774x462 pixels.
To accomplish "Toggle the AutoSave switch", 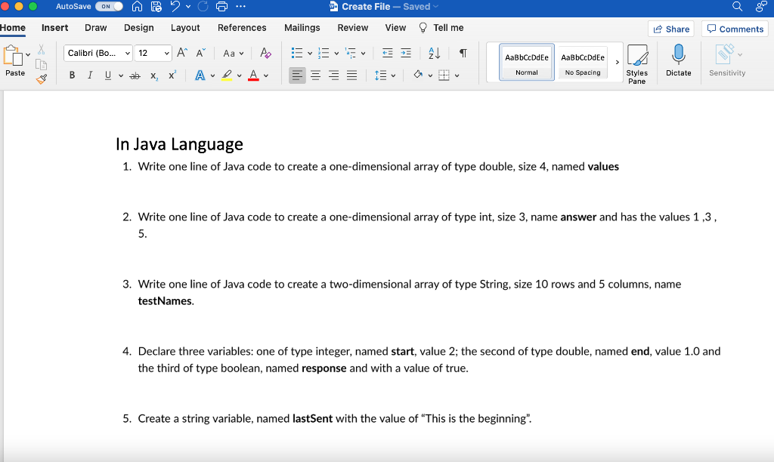I will pyautogui.click(x=109, y=7).
